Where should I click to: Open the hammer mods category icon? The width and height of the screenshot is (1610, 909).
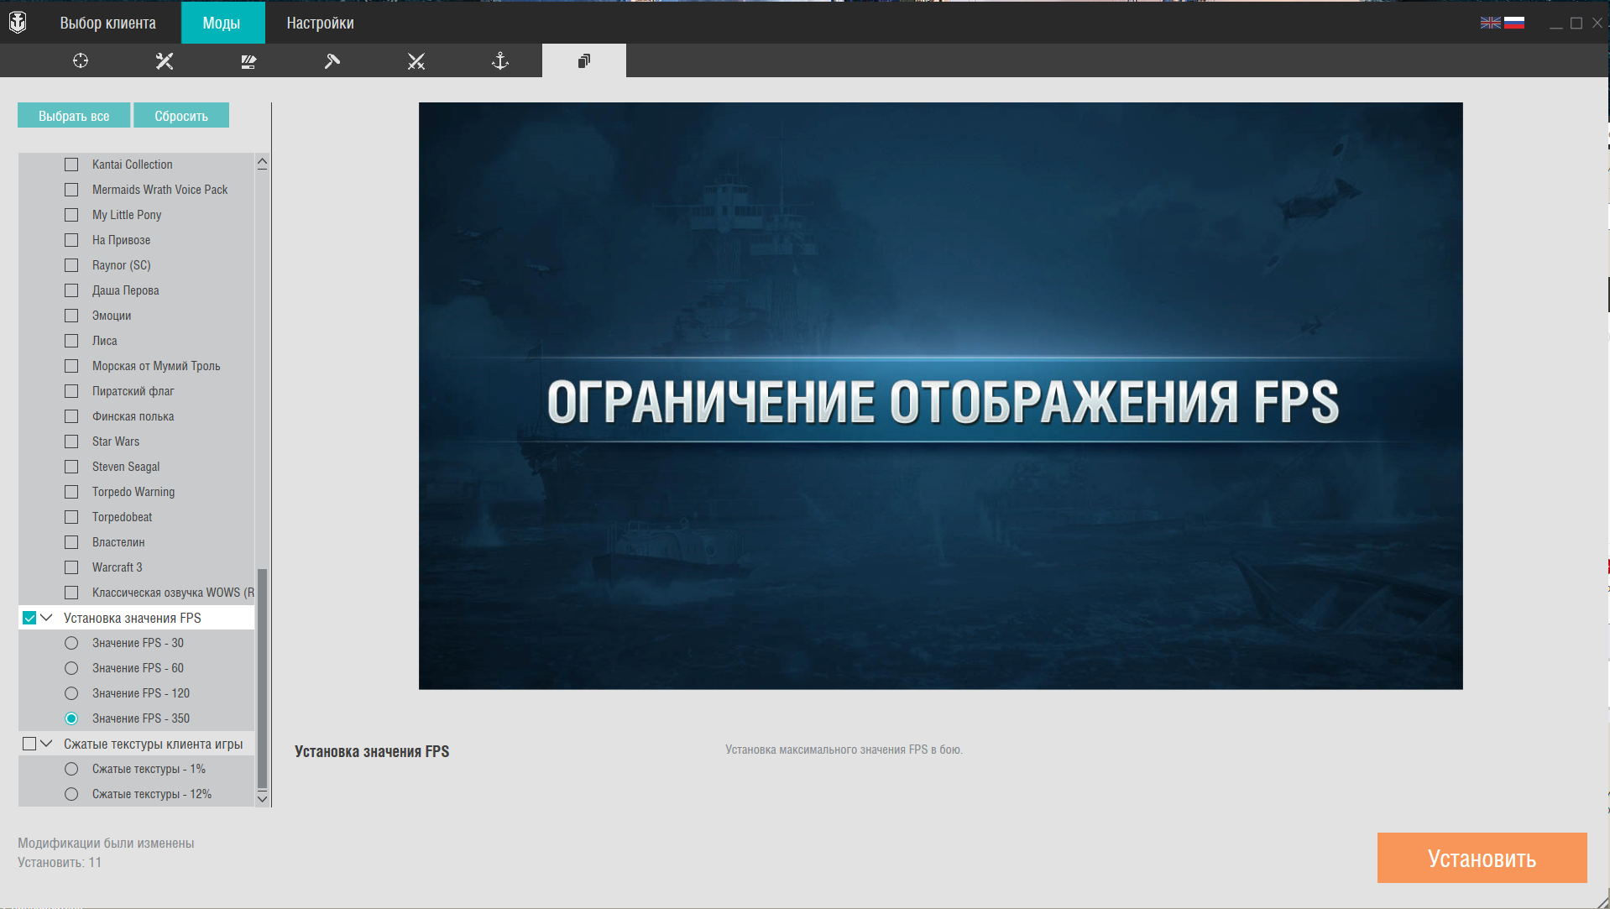(332, 60)
